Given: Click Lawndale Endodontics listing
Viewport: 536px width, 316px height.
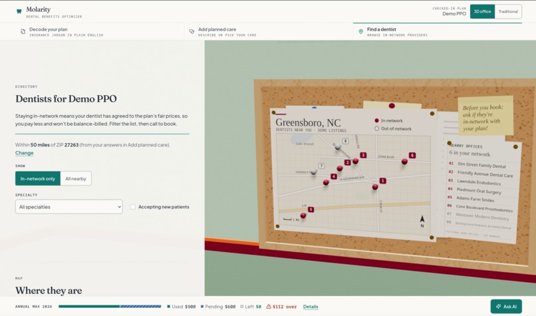Looking at the screenshot, I should (x=479, y=182).
